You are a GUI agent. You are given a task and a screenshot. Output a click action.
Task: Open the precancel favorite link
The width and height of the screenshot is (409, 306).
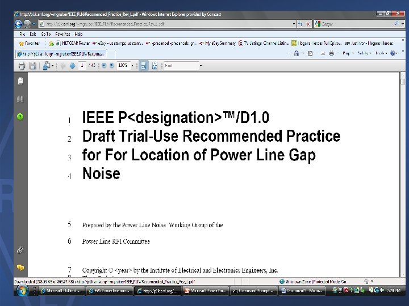point(171,43)
